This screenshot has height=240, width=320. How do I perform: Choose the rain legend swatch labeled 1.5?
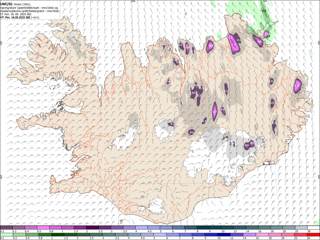pyautogui.click(x=70, y=234)
